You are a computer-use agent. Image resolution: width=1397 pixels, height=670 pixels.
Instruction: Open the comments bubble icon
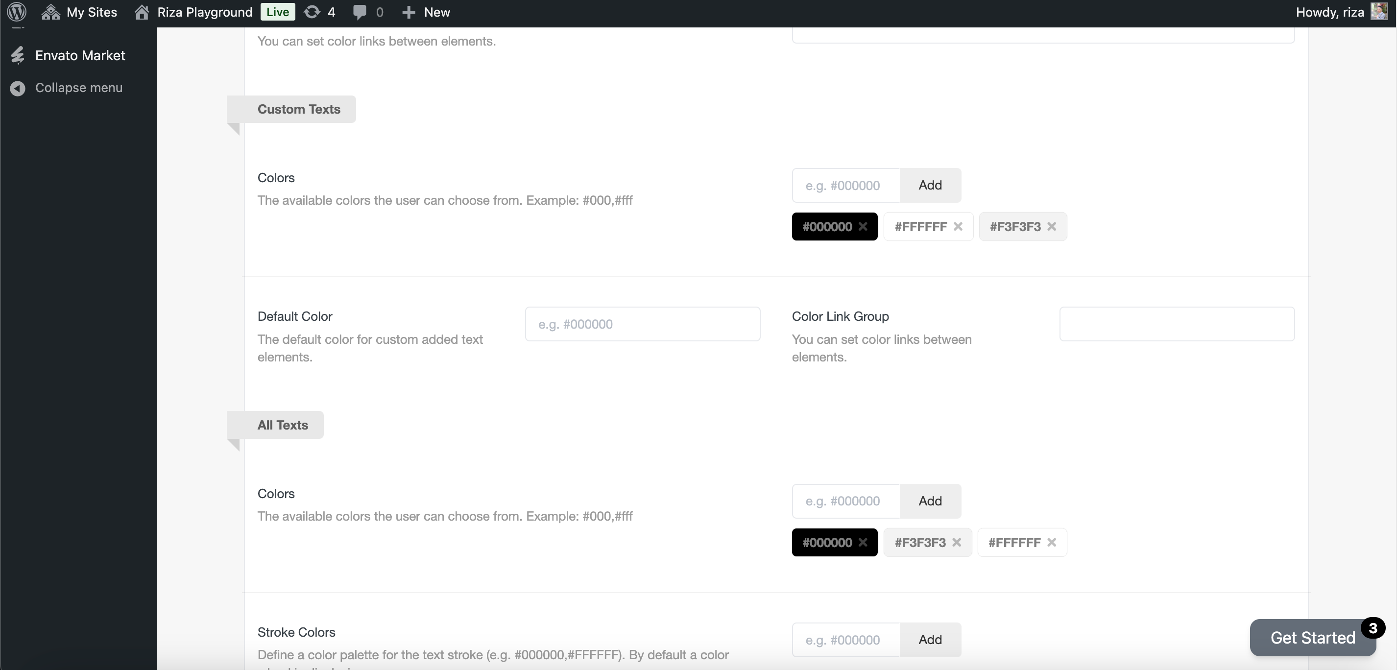[x=359, y=12]
